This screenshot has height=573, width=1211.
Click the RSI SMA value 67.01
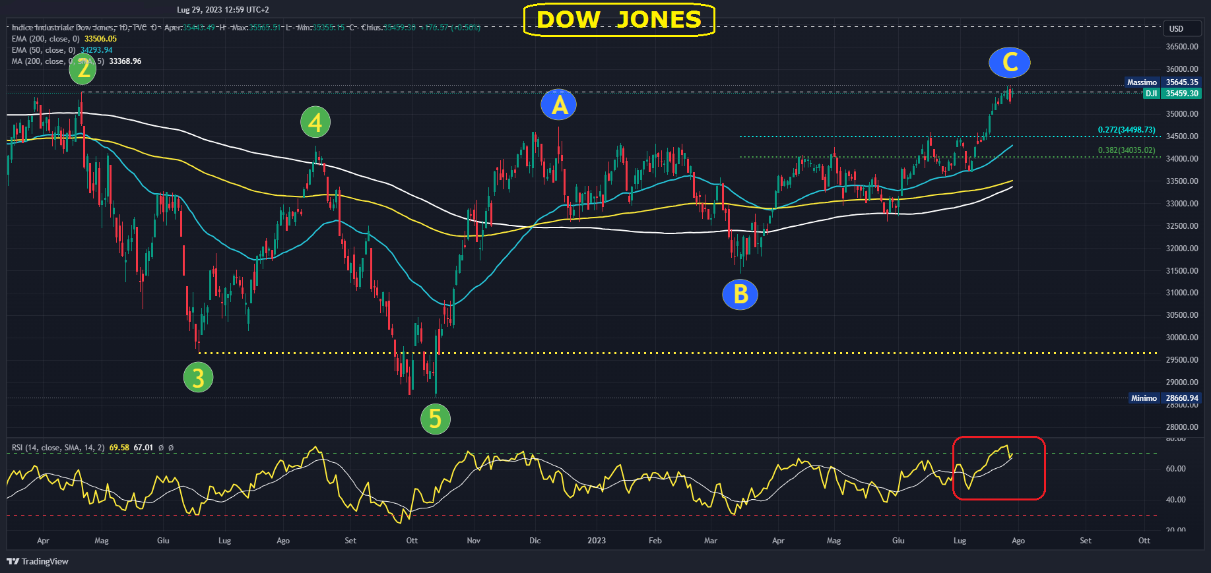pos(143,448)
